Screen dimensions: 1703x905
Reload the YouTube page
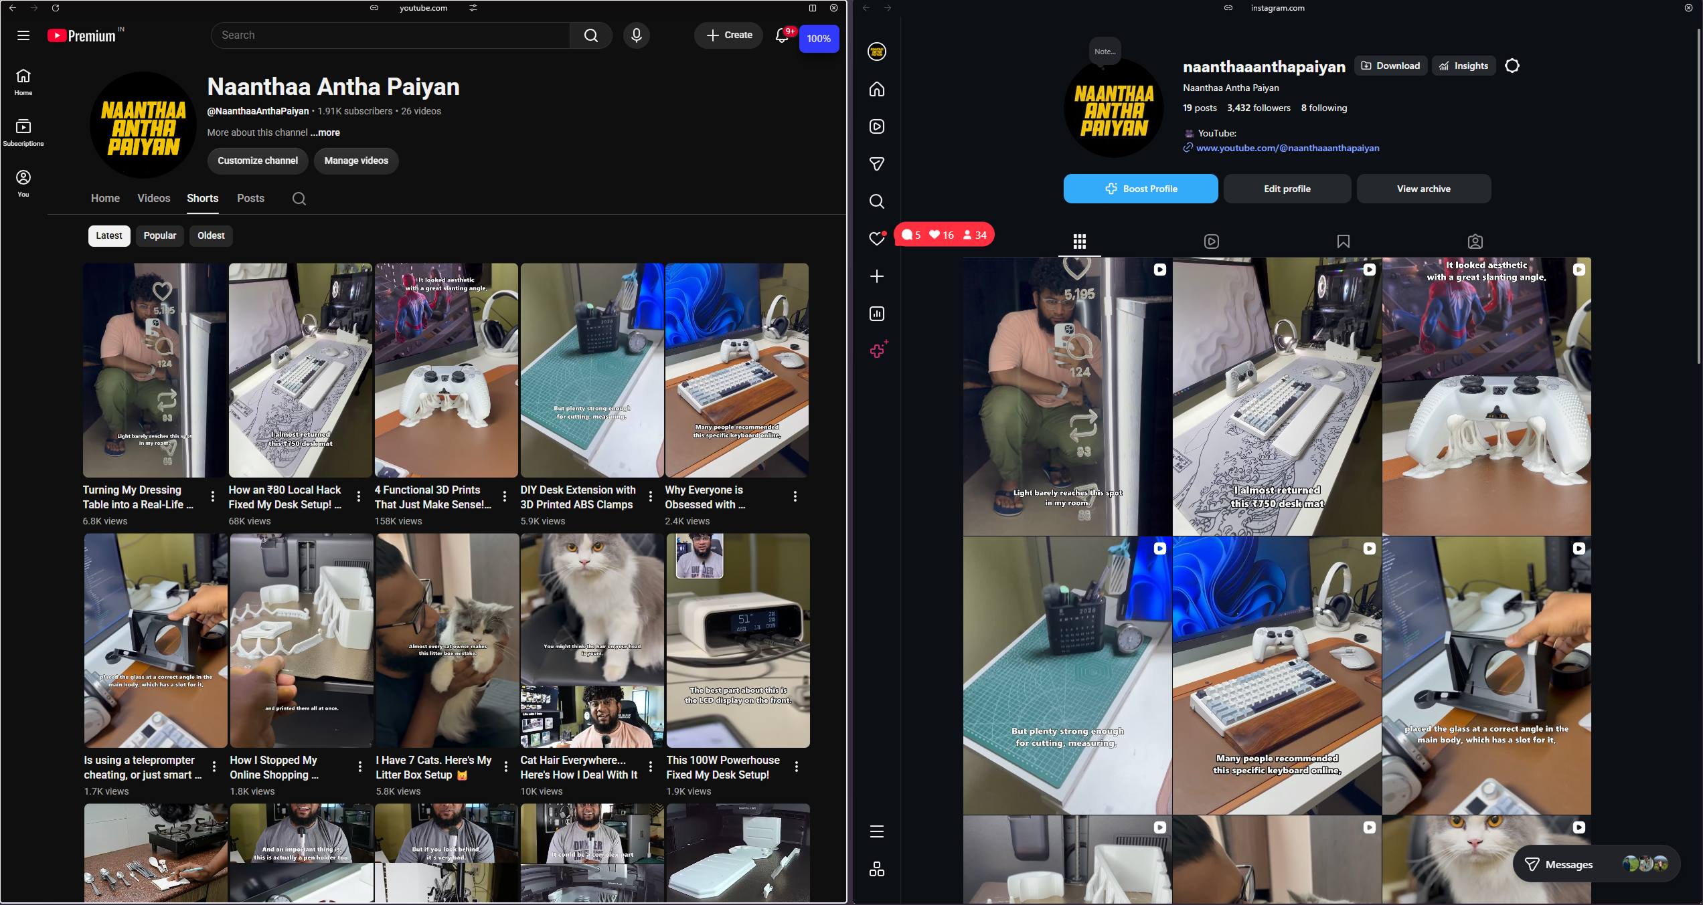[x=56, y=8]
